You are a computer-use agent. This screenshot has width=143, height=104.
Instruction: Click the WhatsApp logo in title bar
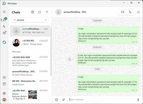[4, 3]
